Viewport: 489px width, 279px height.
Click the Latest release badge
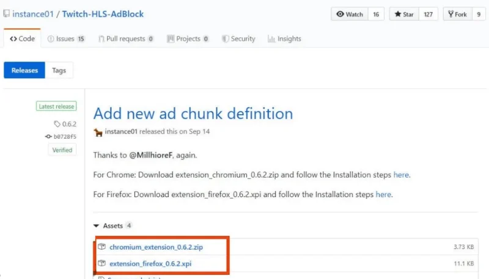tap(56, 106)
